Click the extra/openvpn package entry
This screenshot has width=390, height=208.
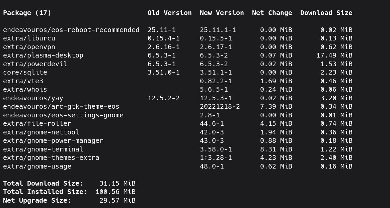pos(29,47)
